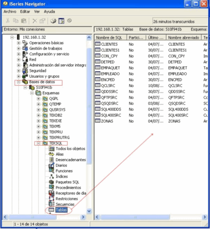
Task: Click the Bases de datos icon
Action: [25, 82]
